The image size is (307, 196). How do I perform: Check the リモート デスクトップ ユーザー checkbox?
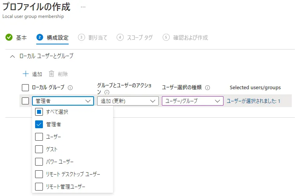click(39, 174)
